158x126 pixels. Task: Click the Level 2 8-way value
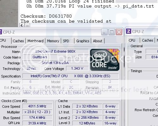[111, 117]
